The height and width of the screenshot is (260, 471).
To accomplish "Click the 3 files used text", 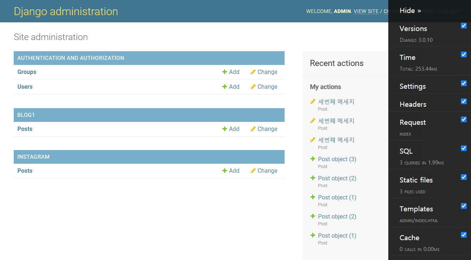I will [412, 191].
